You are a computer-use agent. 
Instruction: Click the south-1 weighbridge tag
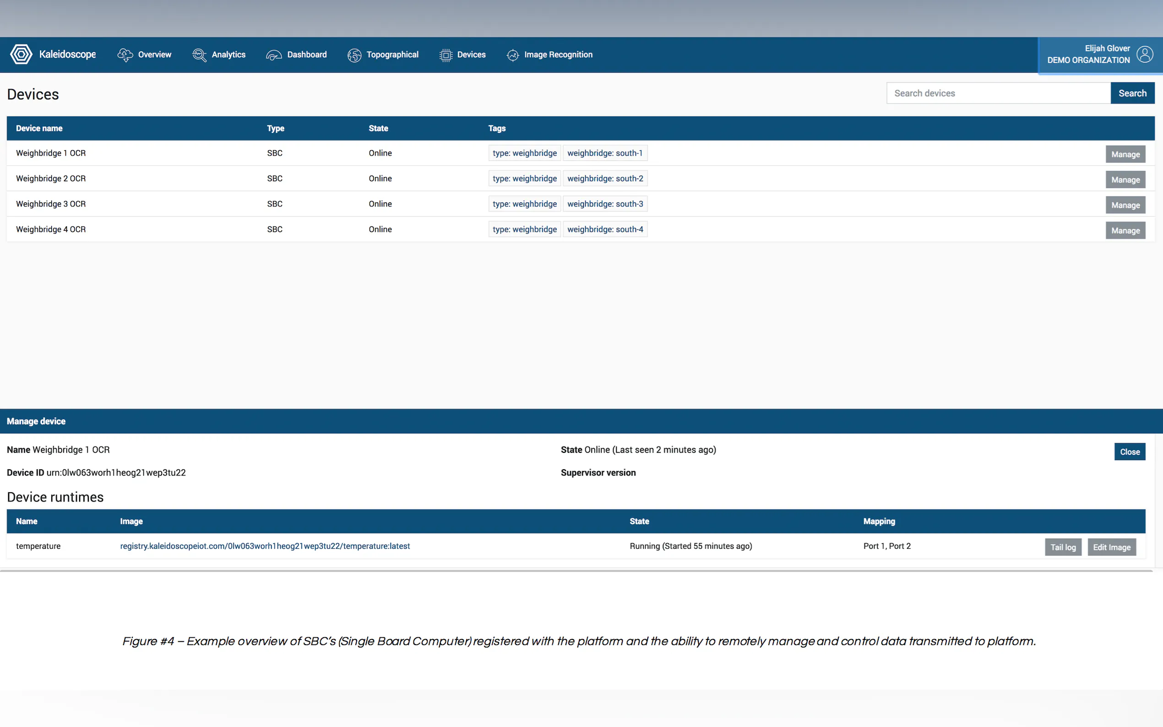coord(604,153)
